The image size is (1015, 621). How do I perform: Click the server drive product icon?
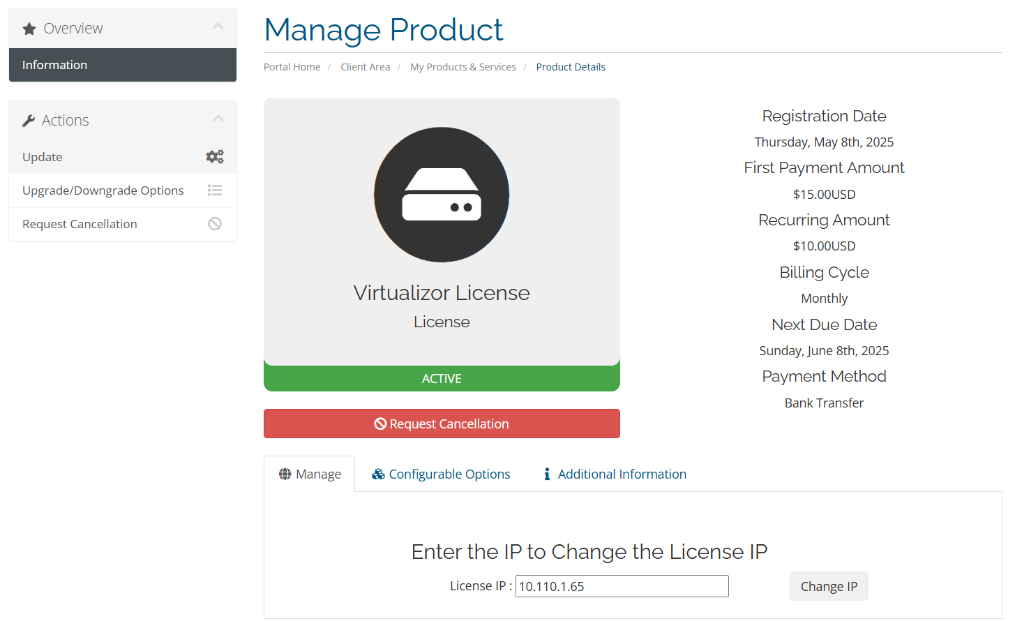tap(442, 195)
